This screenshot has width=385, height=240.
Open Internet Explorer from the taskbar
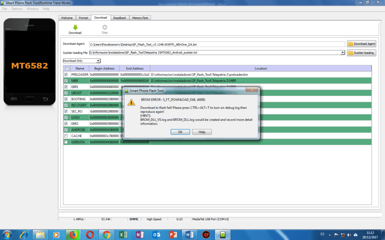(x=24, y=235)
